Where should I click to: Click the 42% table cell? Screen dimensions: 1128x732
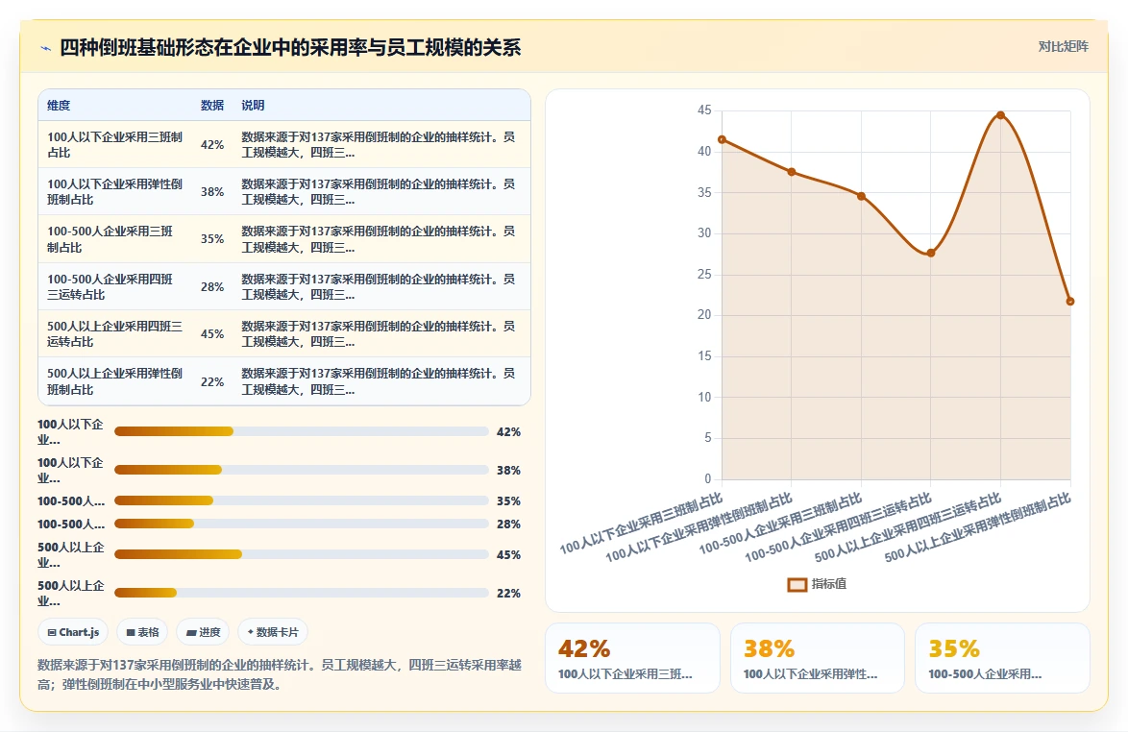point(212,144)
